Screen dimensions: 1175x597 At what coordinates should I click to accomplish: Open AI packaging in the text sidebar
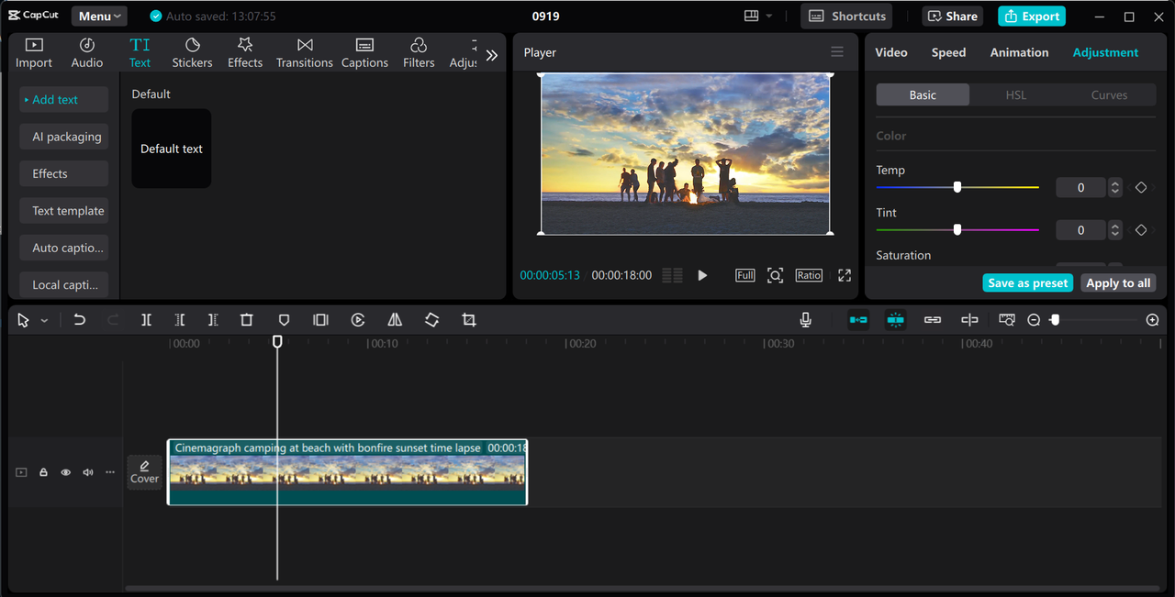pos(63,137)
